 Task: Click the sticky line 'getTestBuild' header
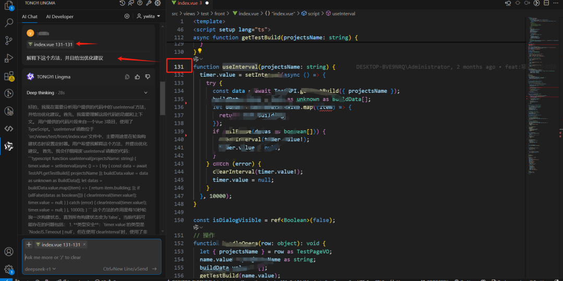coord(275,38)
